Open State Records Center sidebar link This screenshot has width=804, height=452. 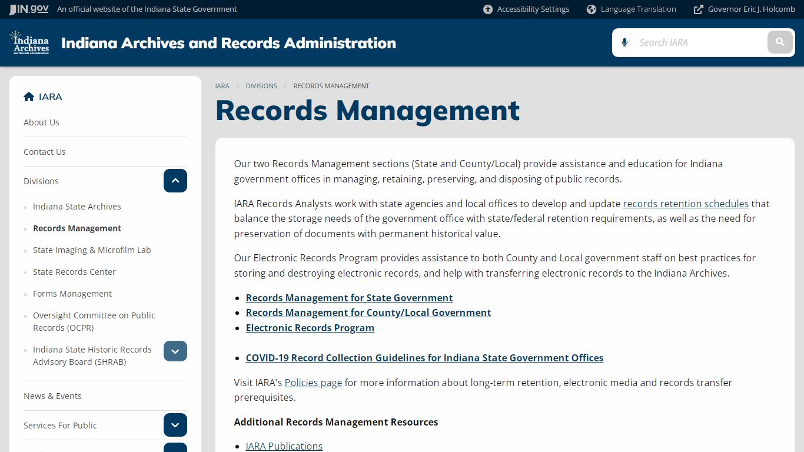coord(74,272)
